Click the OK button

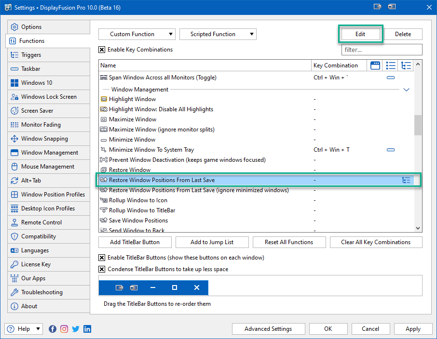(x=328, y=329)
